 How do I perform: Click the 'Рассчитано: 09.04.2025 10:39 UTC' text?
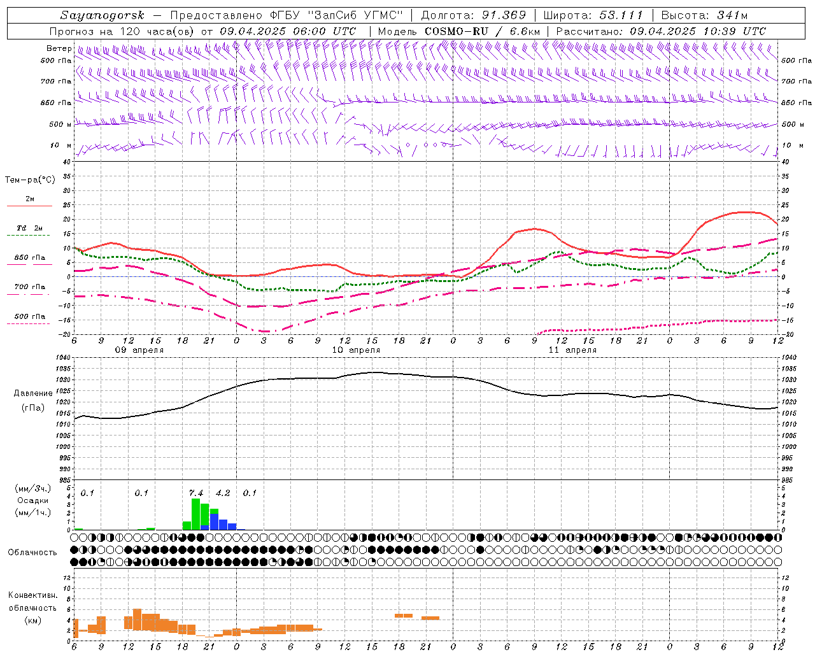[661, 31]
